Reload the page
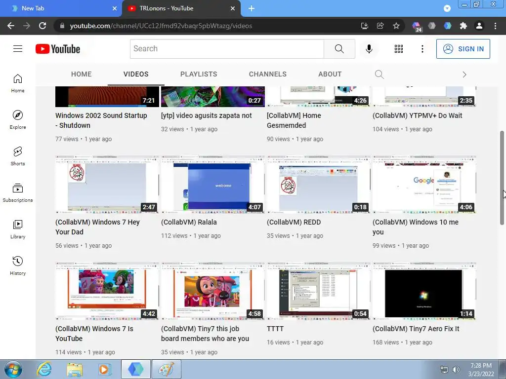This screenshot has height=379, width=506. coord(42,26)
